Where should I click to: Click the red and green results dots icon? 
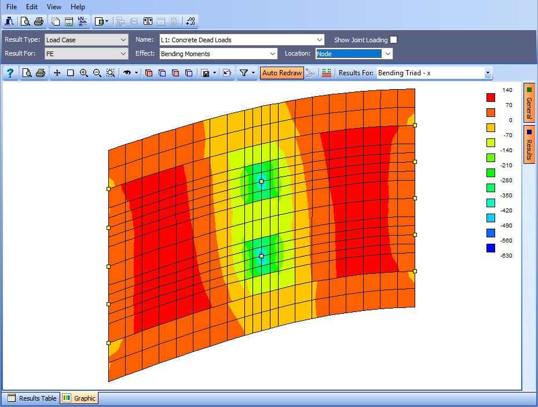coord(327,73)
